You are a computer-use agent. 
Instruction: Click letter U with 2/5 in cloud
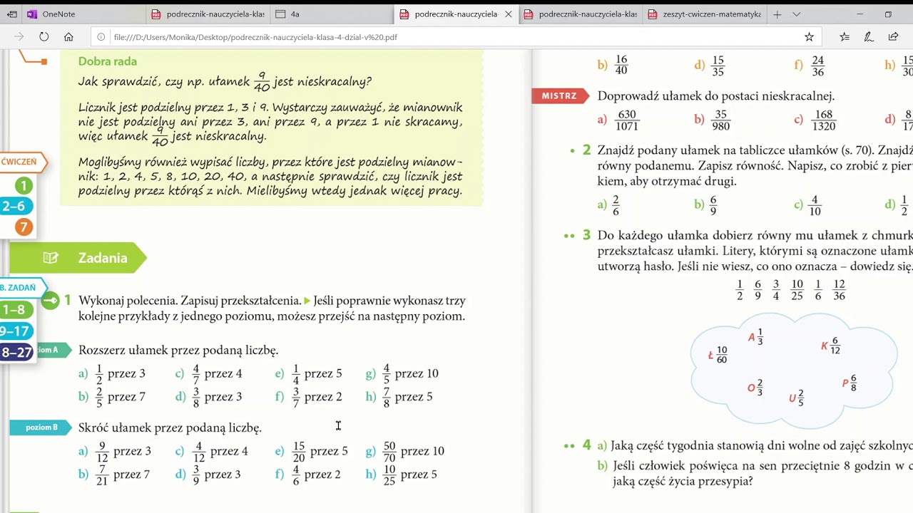point(797,398)
